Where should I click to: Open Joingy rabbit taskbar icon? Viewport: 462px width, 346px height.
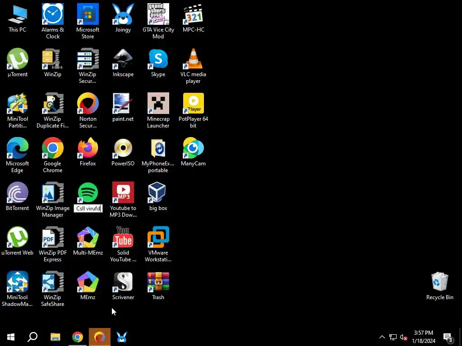[x=122, y=337]
